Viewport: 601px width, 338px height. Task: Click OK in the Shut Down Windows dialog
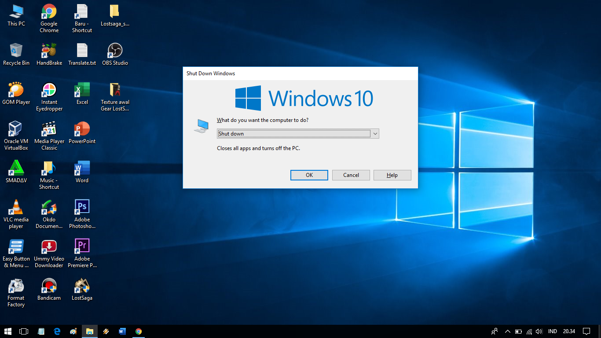[309, 175]
